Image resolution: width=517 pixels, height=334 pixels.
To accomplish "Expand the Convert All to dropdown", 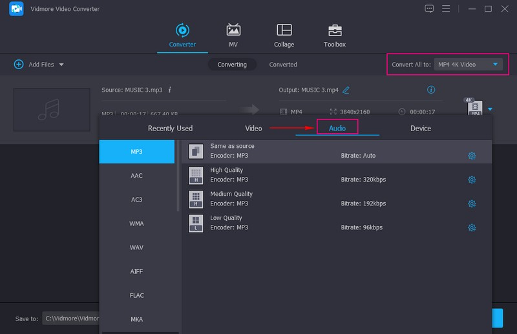I will tap(468, 65).
